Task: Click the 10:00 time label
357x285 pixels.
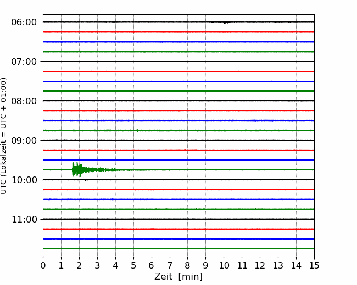Action: pos(24,180)
